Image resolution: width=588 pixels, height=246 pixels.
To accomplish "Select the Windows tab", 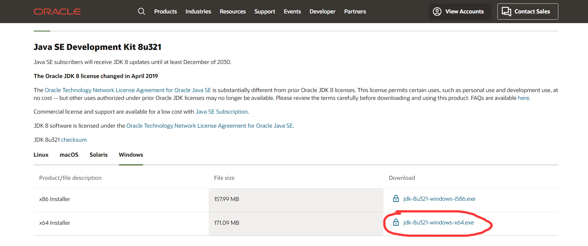I will [x=131, y=155].
